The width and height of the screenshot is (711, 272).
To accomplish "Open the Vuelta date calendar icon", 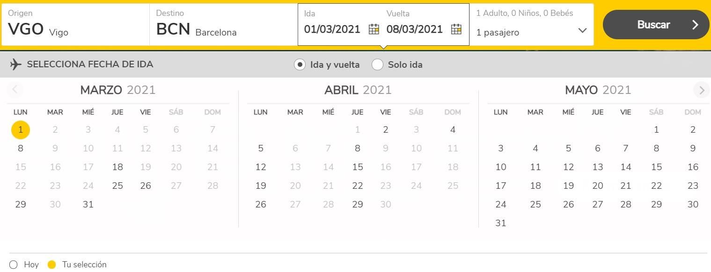I will pyautogui.click(x=456, y=29).
